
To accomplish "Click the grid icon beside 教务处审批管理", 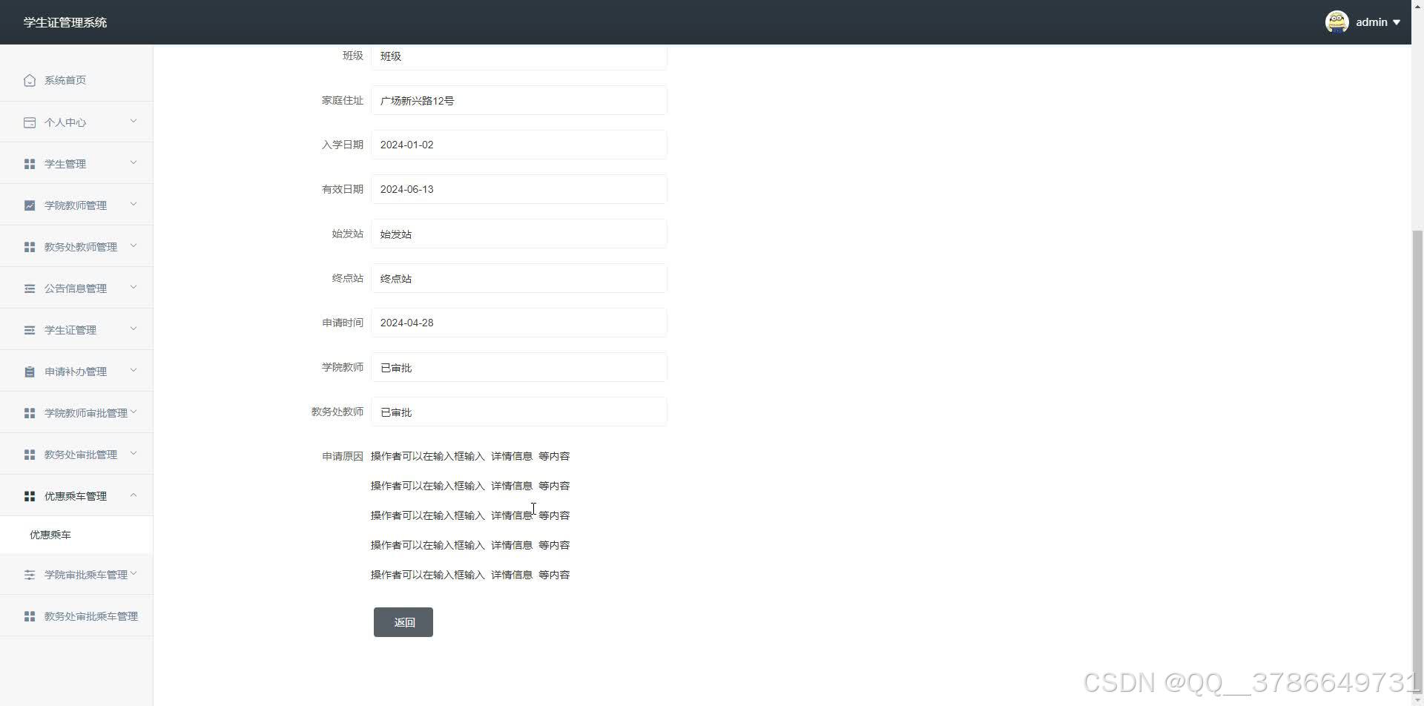I will pos(30,455).
